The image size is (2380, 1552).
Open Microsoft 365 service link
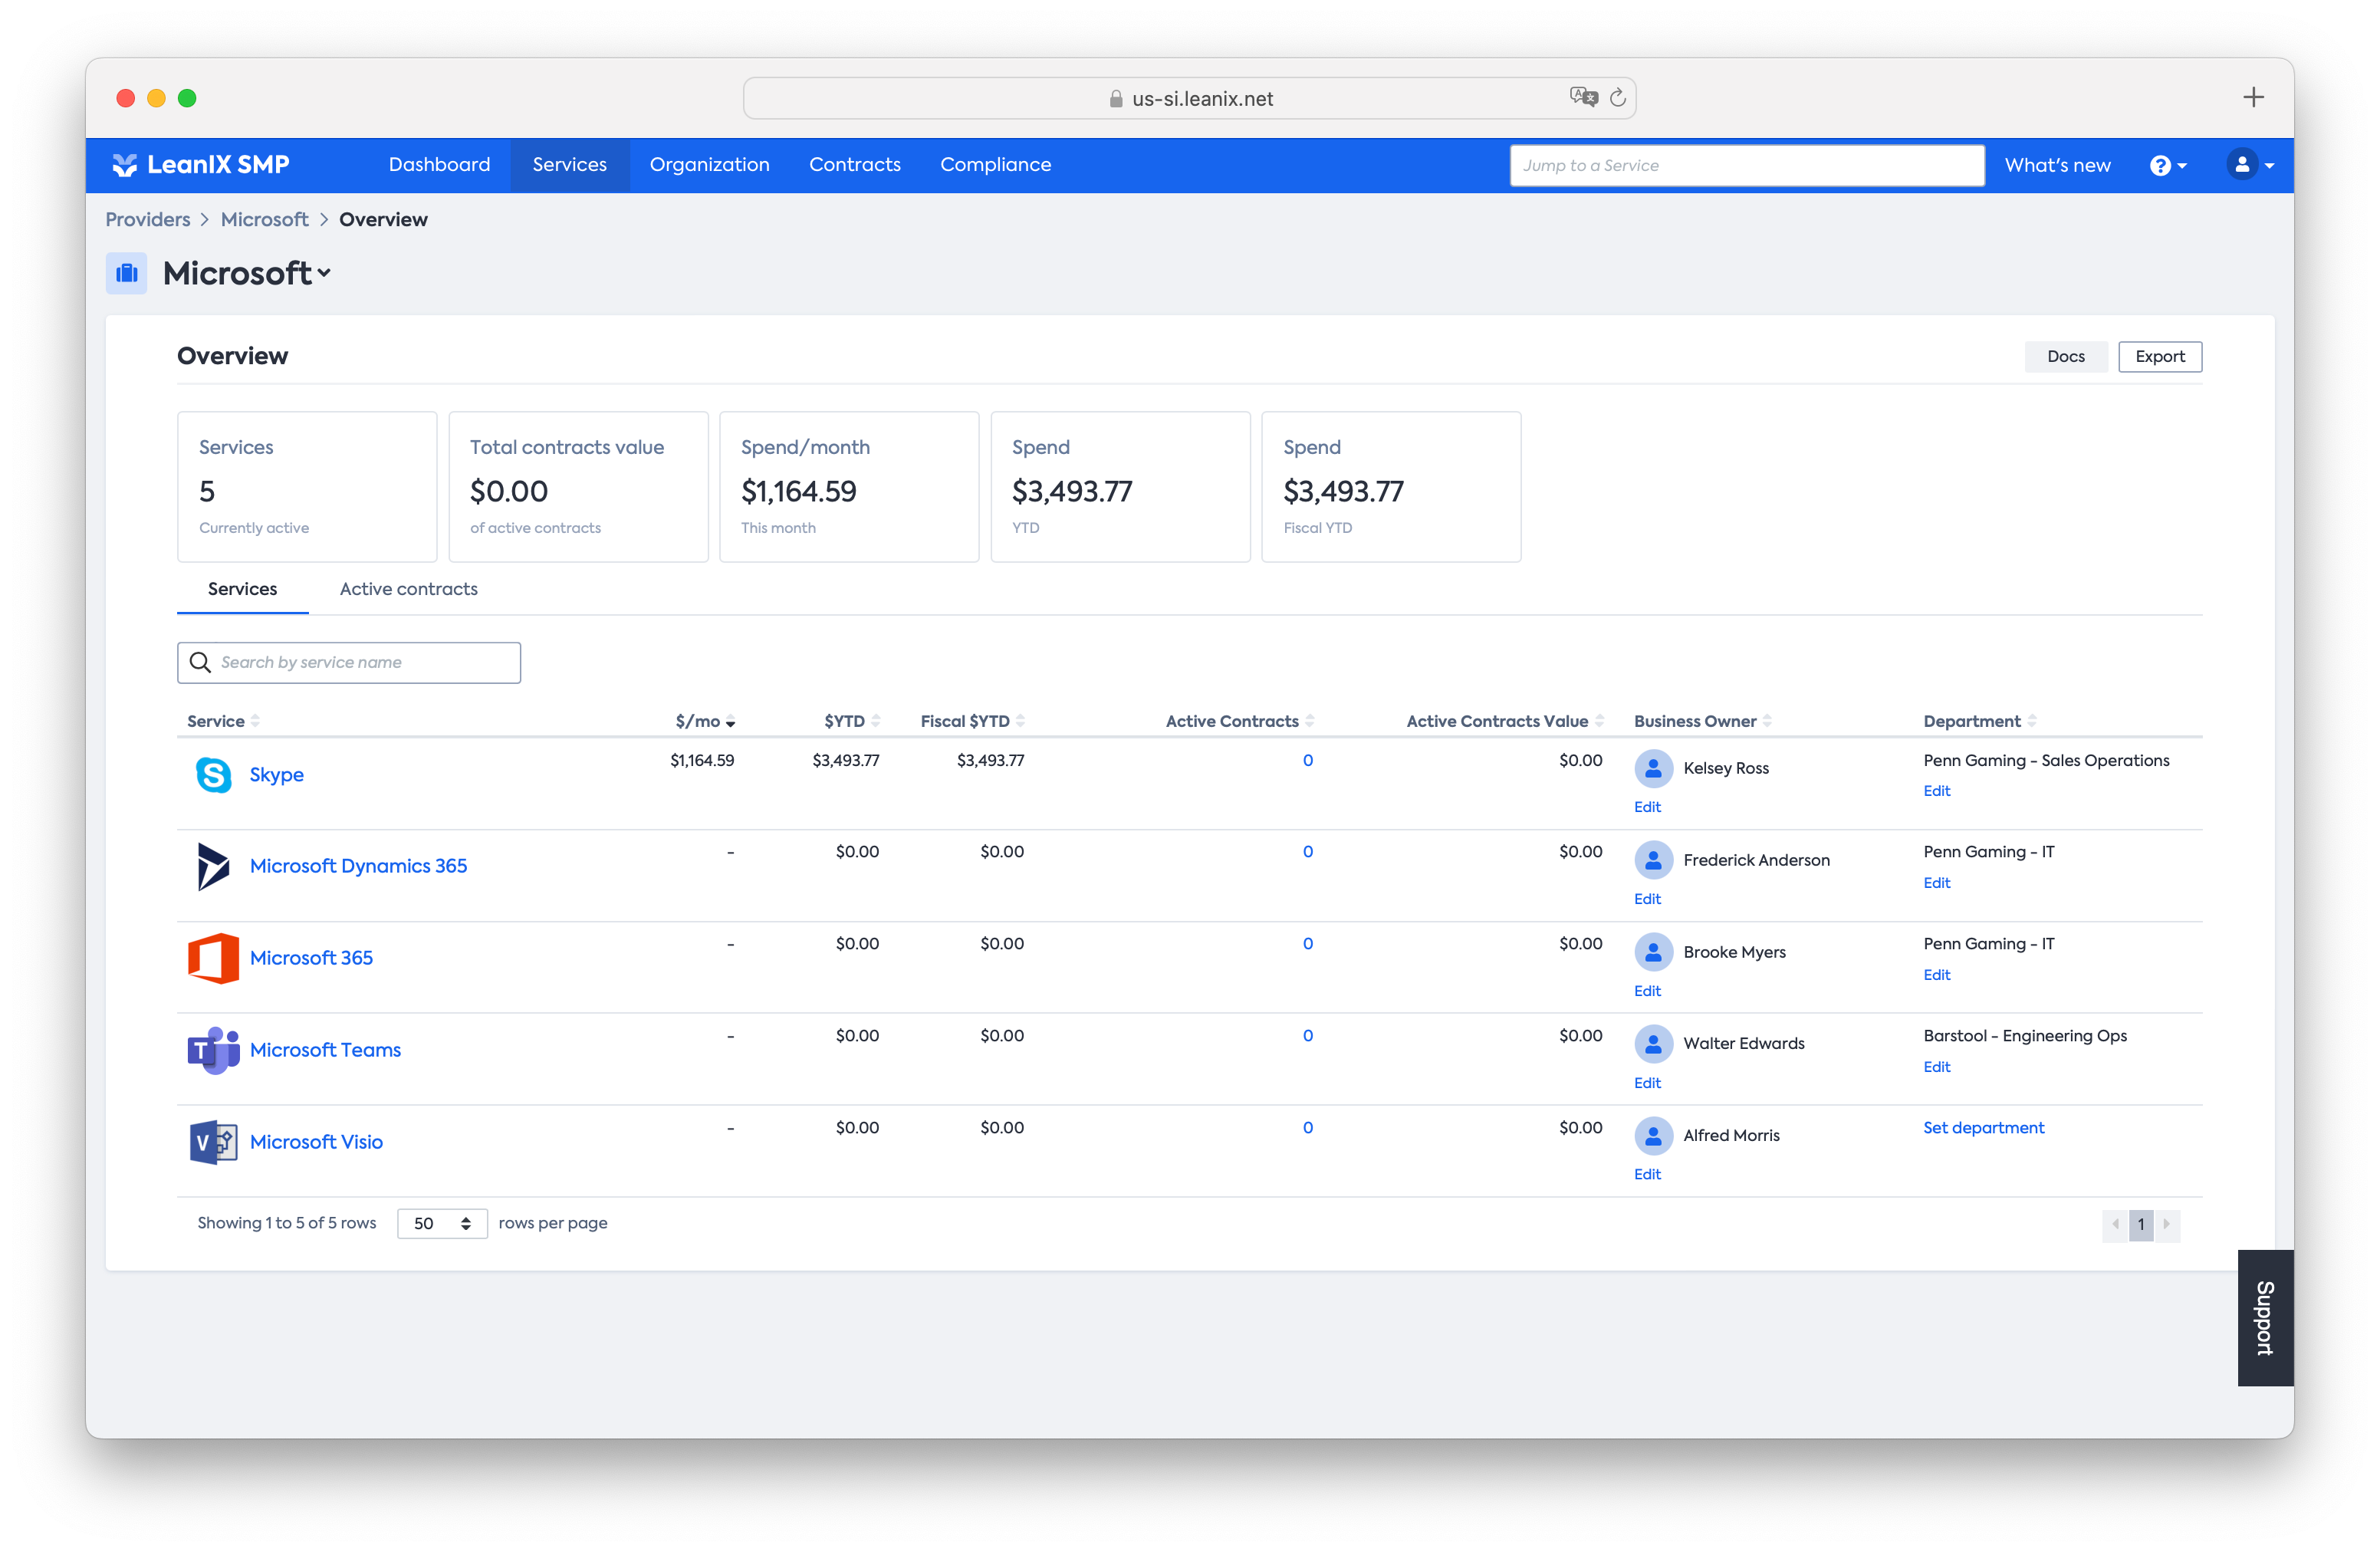pyautogui.click(x=311, y=958)
